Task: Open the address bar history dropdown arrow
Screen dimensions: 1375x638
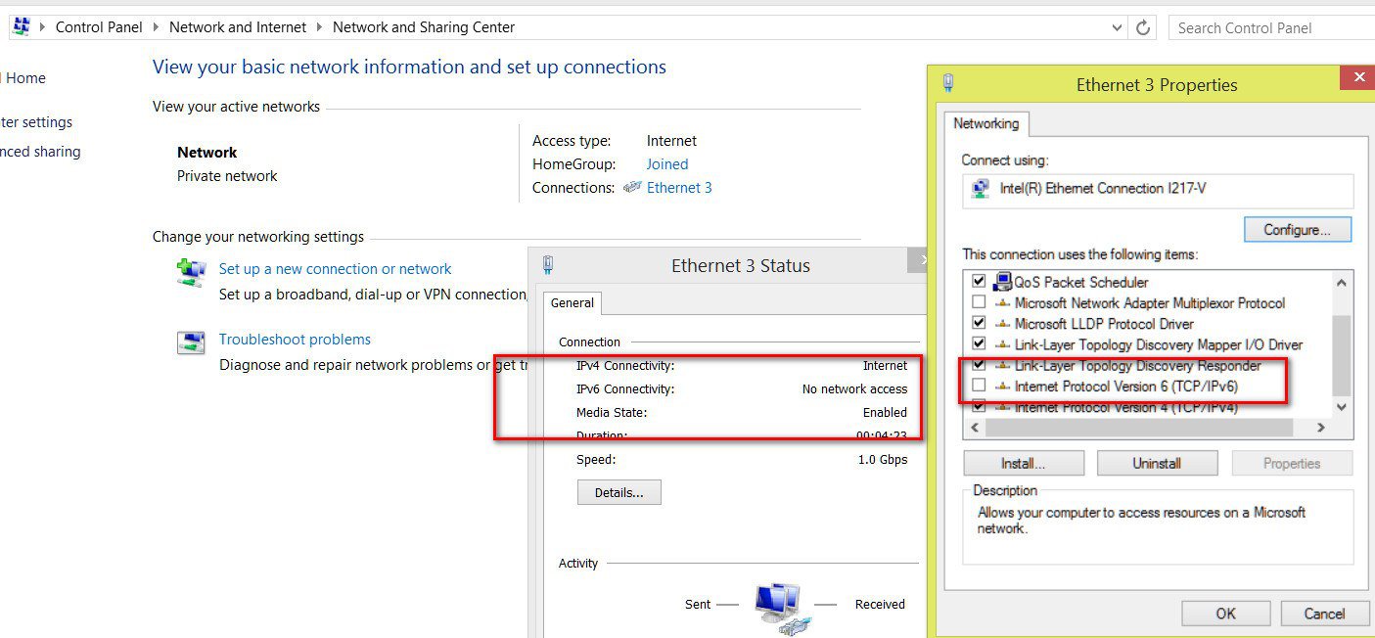Action: click(1118, 28)
